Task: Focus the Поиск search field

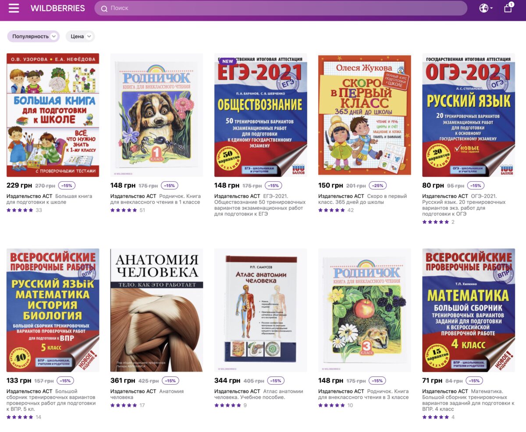Action: 281,8
